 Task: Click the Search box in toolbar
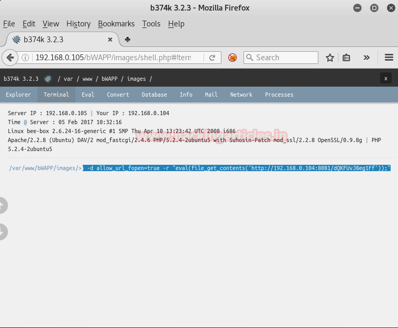pos(281,58)
